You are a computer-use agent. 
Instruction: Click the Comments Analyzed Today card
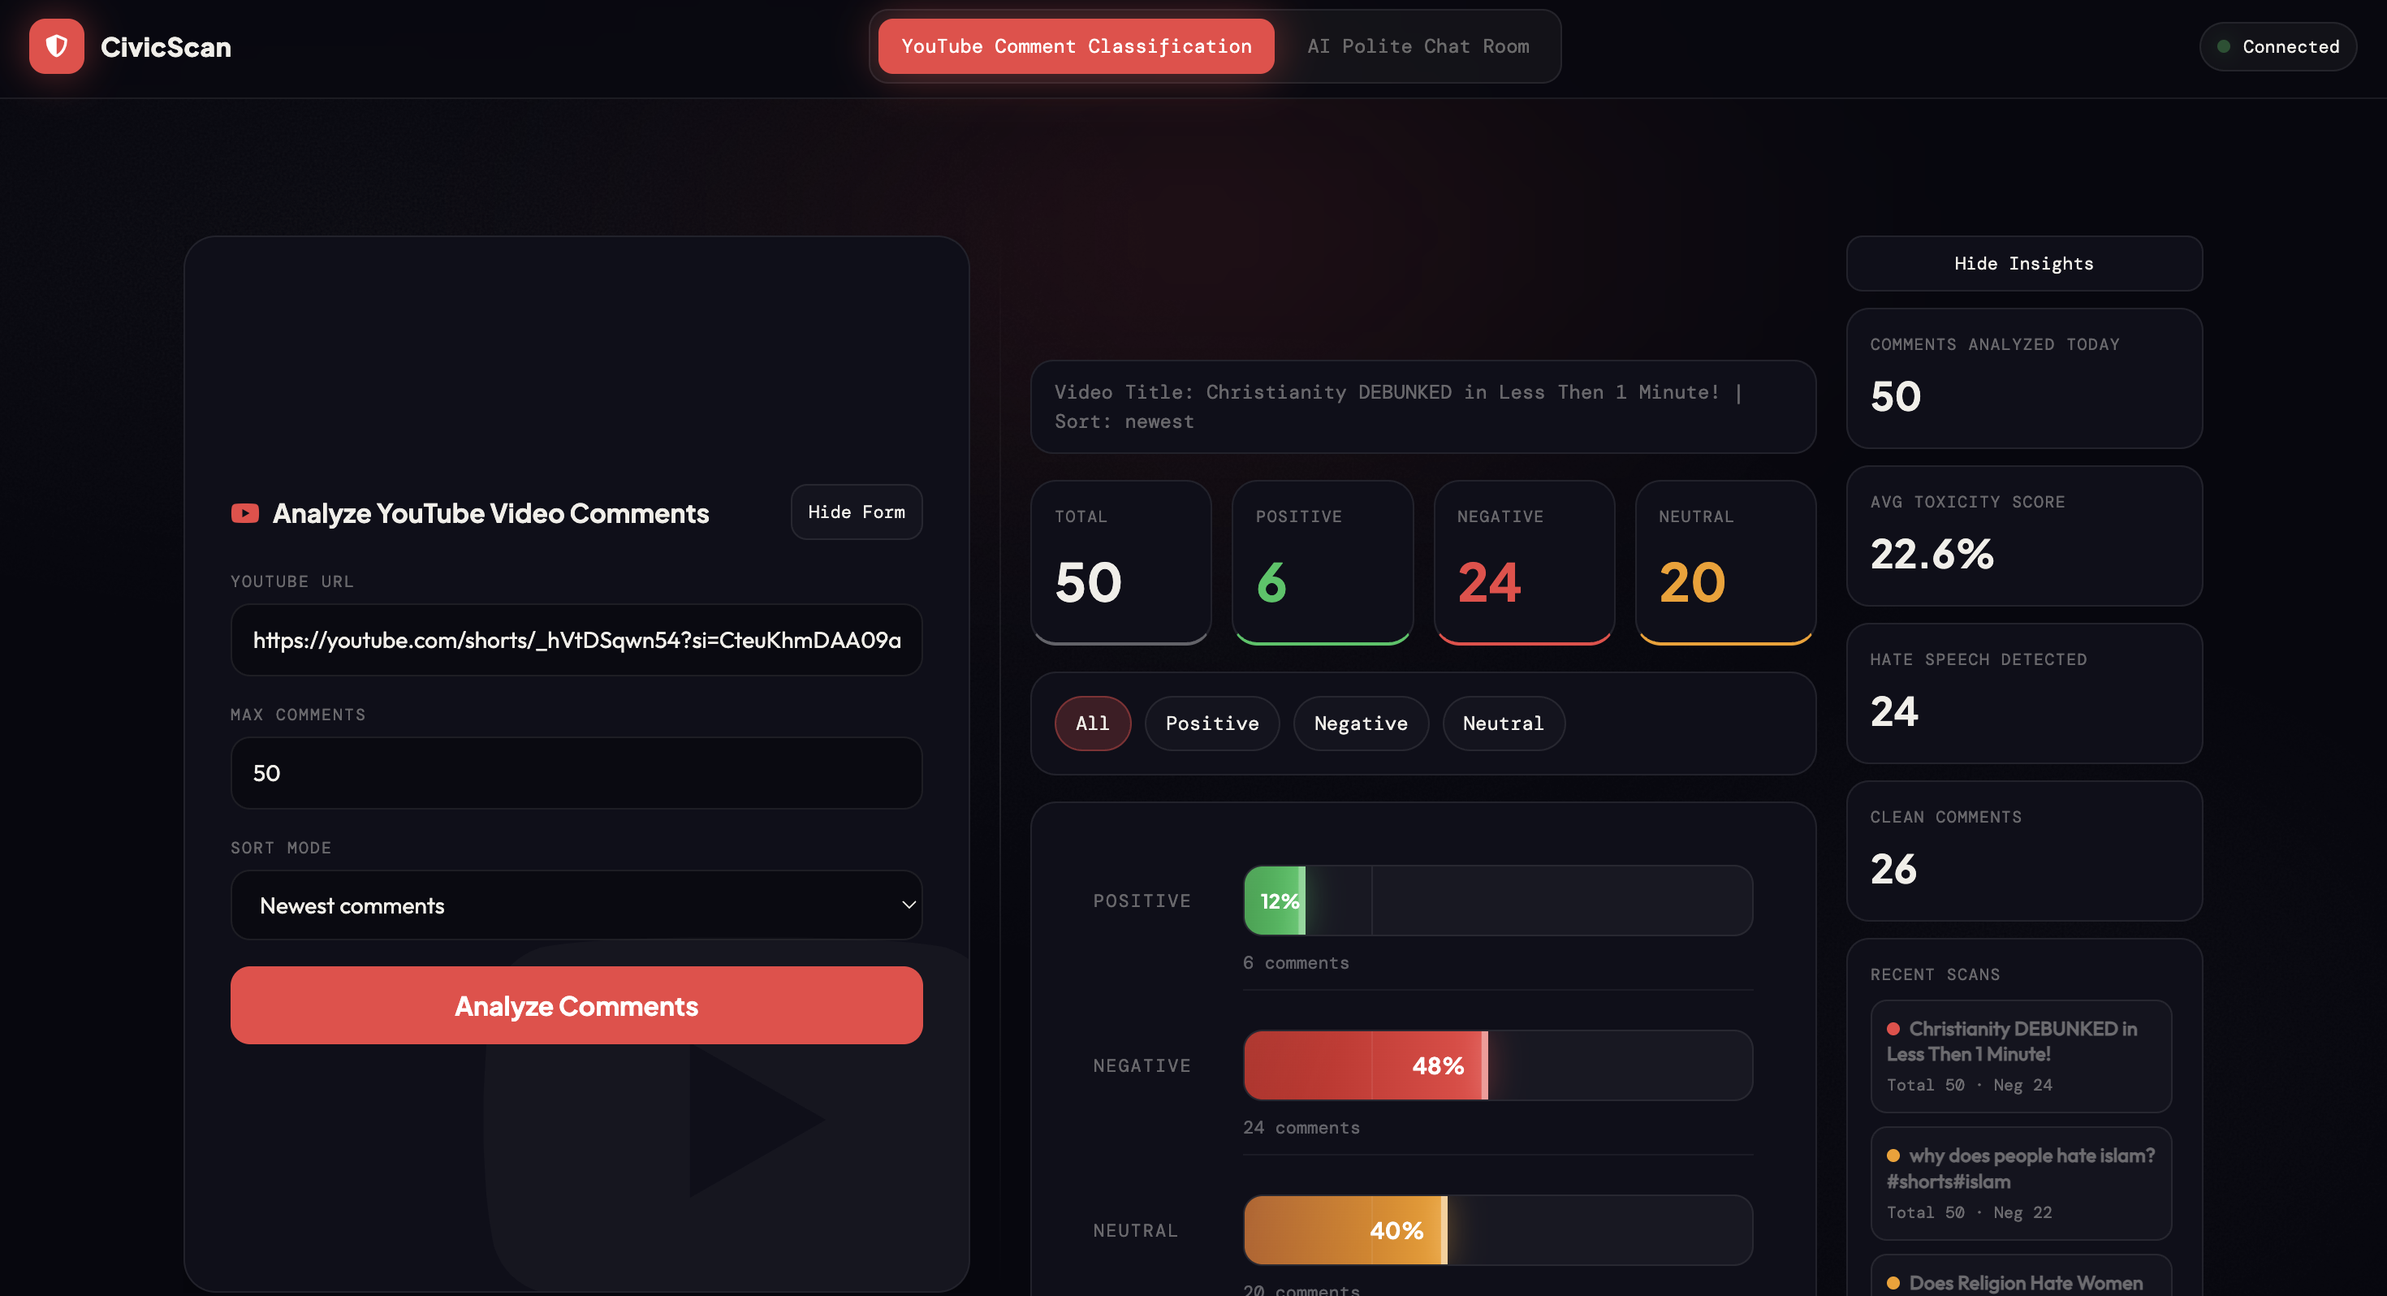(x=2024, y=378)
